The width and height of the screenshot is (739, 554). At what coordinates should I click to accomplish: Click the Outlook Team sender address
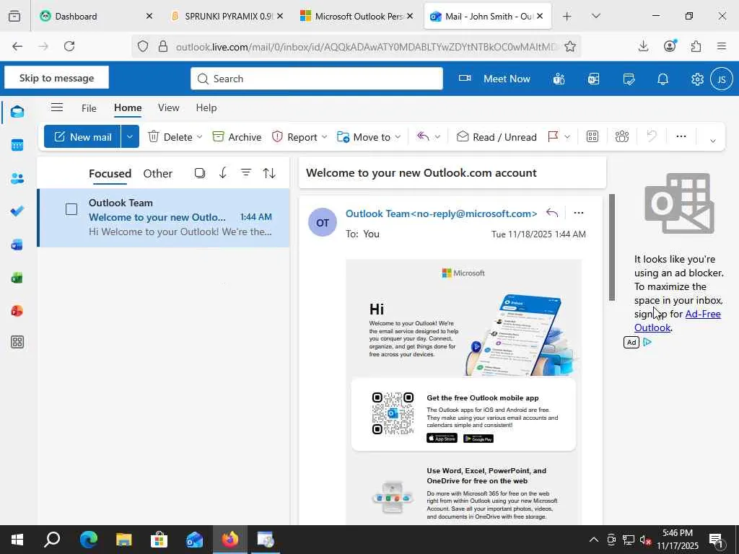441,214
